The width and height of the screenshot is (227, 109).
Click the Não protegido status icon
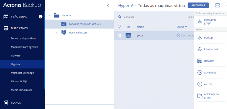pyautogui.click(x=178, y=36)
